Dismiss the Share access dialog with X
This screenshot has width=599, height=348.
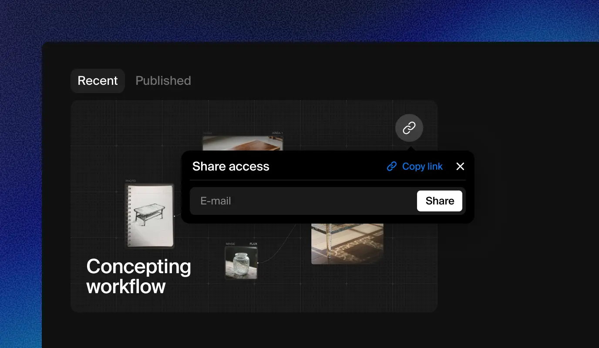click(460, 166)
